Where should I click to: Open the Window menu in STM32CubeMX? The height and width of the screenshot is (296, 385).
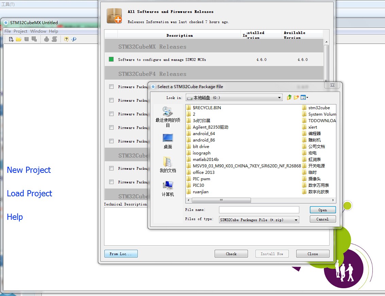click(38, 31)
